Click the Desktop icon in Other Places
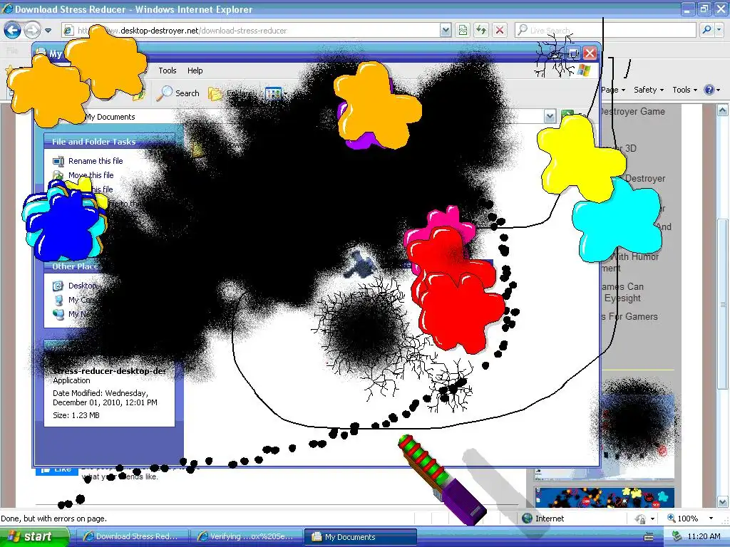 pyautogui.click(x=58, y=286)
